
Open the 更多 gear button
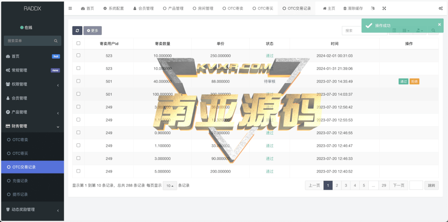pyautogui.click(x=93, y=31)
